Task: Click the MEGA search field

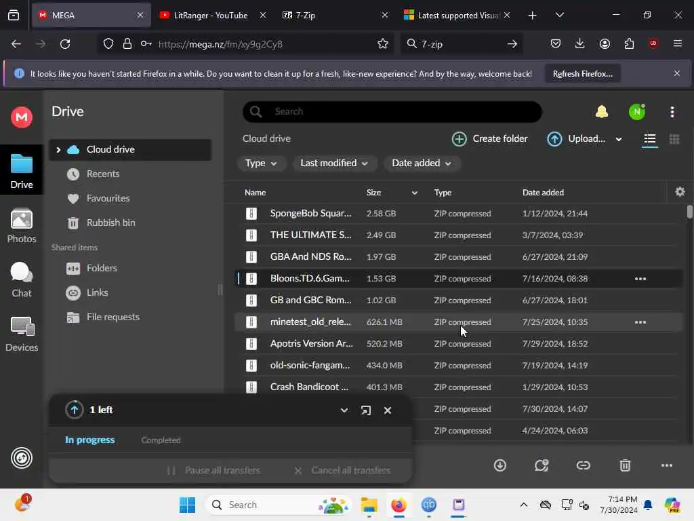Action: tap(392, 112)
